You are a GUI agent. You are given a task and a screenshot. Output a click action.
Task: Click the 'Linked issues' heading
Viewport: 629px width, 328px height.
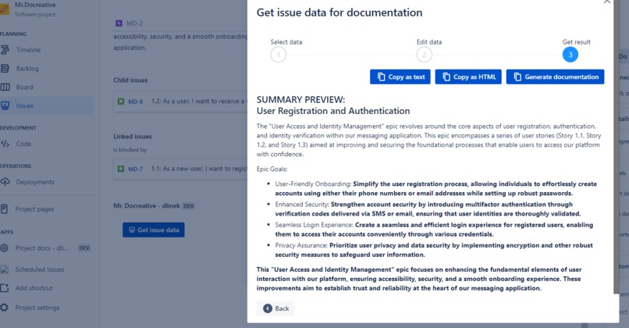[133, 137]
